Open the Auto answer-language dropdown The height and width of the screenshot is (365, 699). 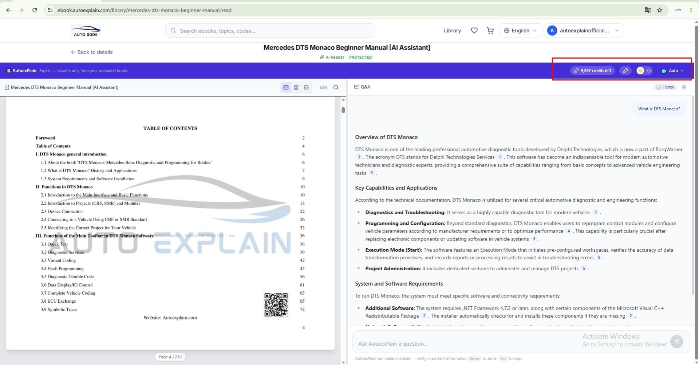pyautogui.click(x=672, y=71)
